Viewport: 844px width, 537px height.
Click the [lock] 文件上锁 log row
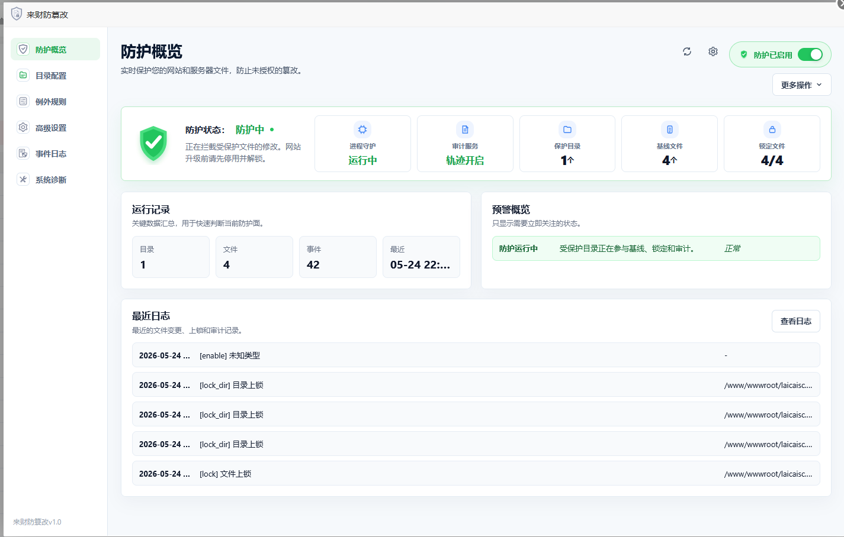click(476, 473)
